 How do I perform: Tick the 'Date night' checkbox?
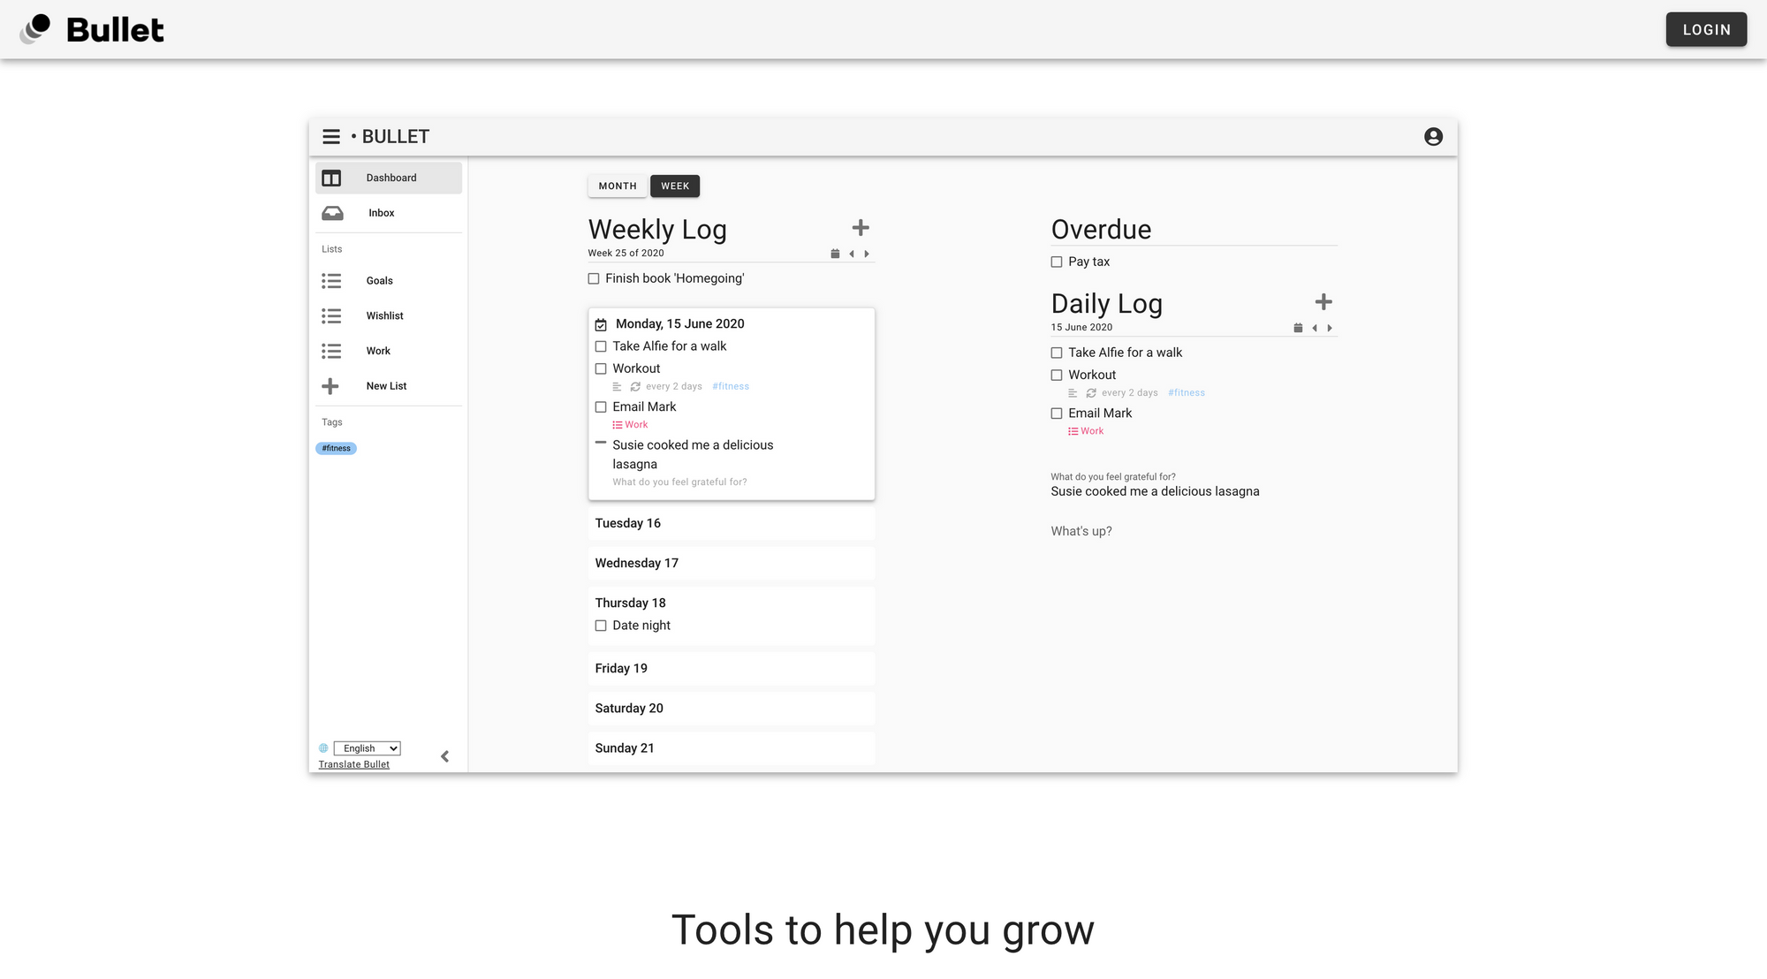601,626
